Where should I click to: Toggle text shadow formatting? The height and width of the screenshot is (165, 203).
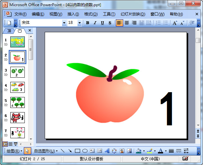(x=110, y=23)
